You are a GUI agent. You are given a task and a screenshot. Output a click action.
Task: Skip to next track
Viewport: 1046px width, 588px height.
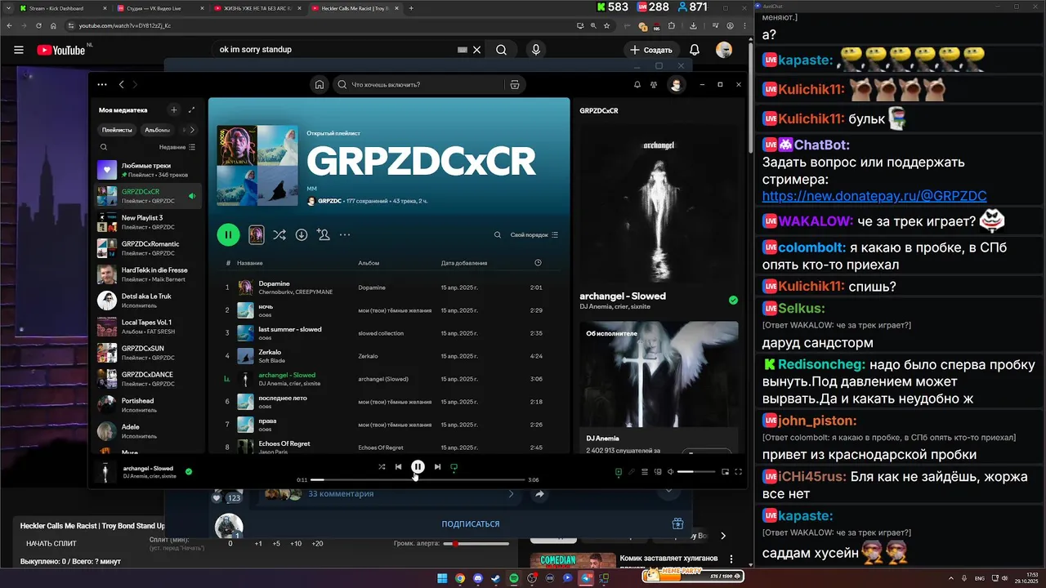tap(437, 467)
